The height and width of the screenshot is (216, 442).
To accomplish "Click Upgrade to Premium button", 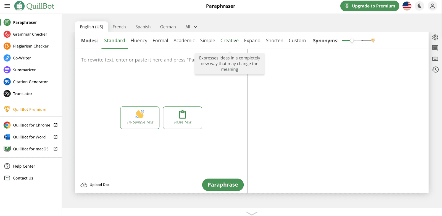I will point(370,6).
